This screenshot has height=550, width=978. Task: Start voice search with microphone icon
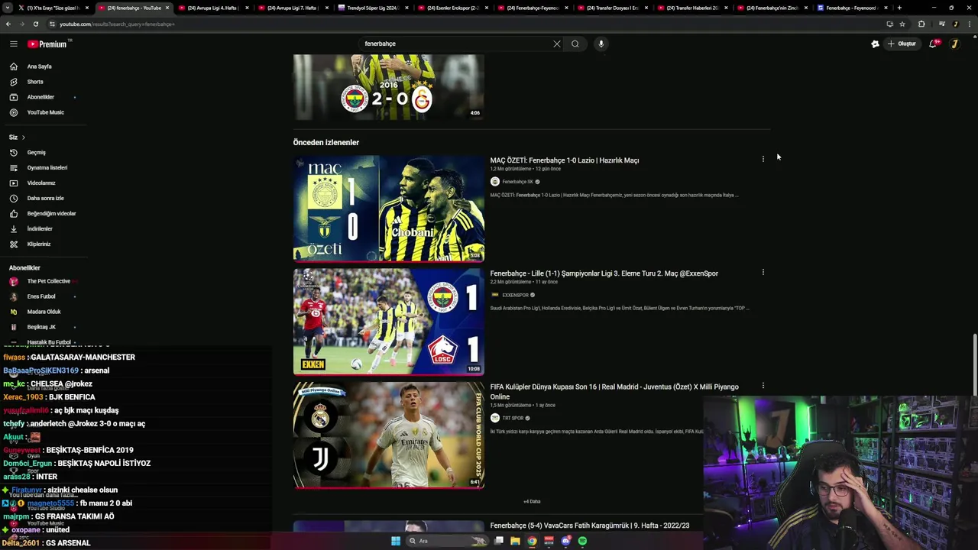point(601,44)
